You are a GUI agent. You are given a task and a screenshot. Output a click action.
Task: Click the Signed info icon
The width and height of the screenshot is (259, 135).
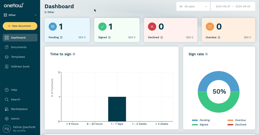[109, 37]
